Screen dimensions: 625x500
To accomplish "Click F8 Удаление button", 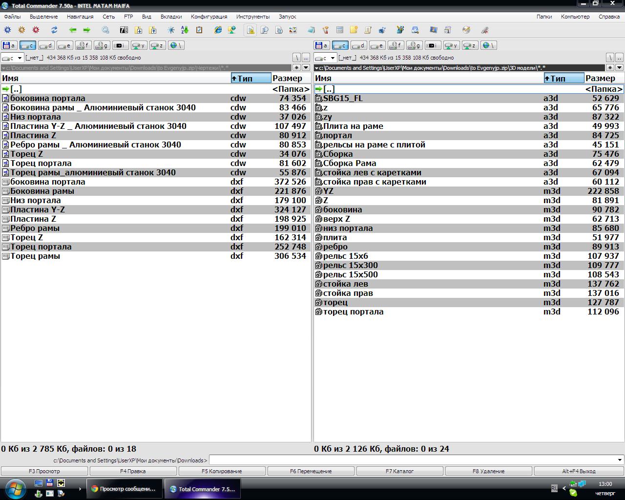I will [x=489, y=471].
